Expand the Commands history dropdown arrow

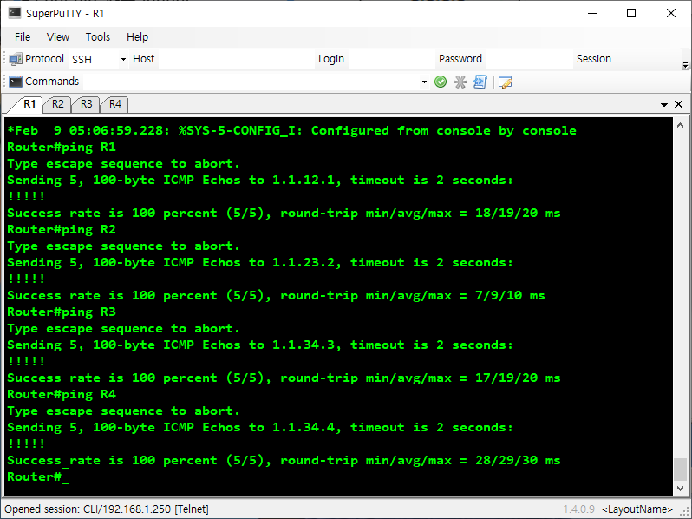(x=424, y=82)
